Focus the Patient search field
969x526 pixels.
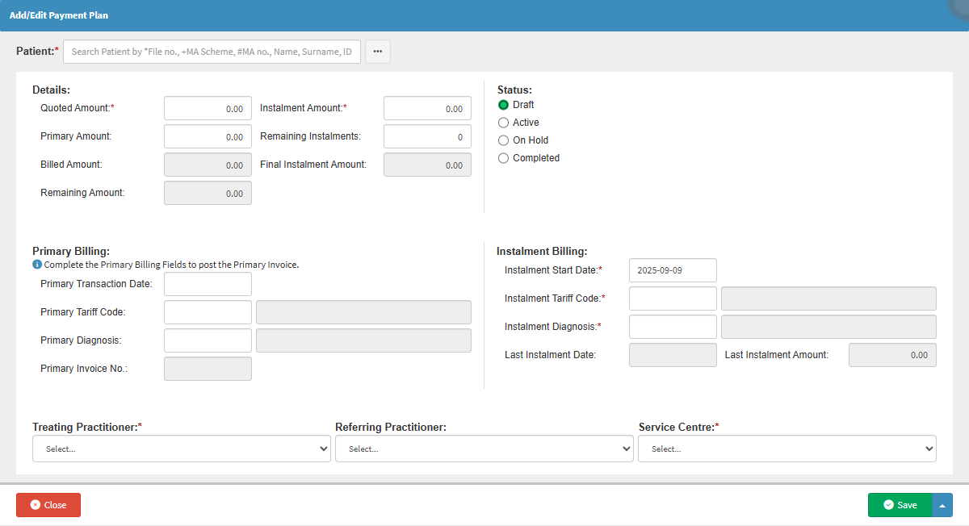point(212,52)
